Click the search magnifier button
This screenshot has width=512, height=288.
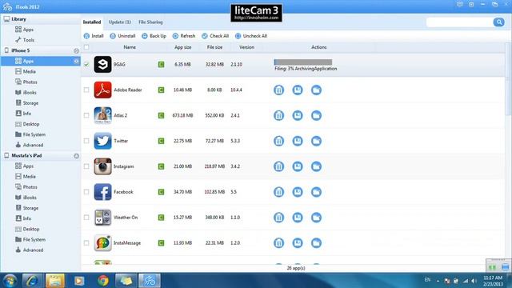tap(498, 22)
